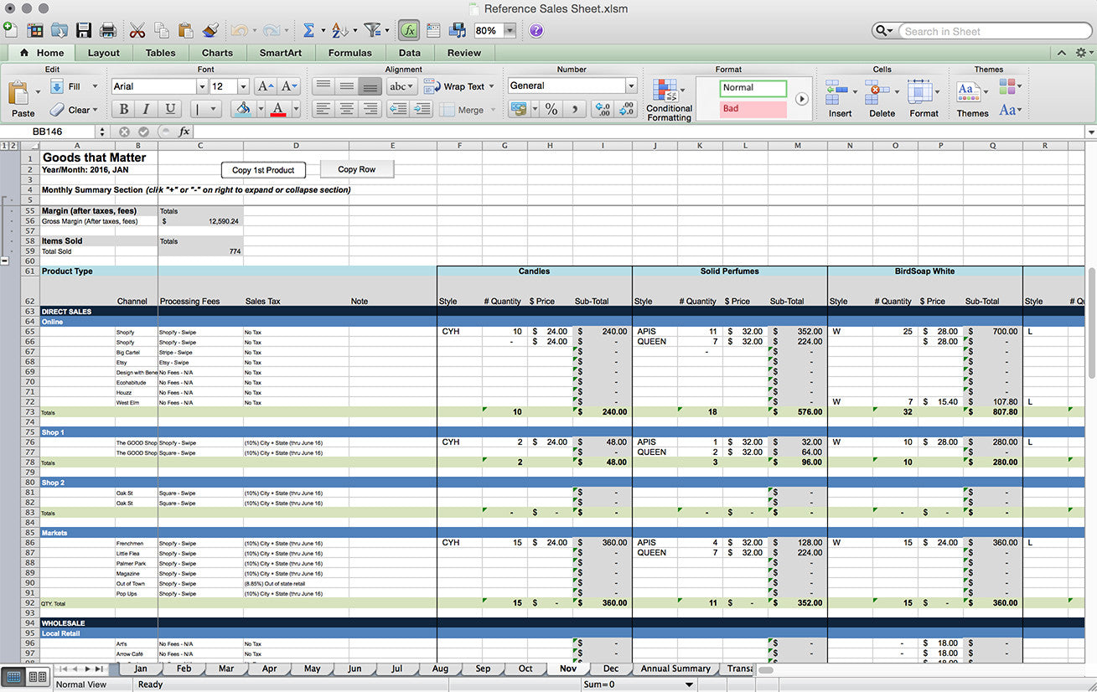
Task: Click the Format Painter brush icon
Action: pyautogui.click(x=210, y=30)
